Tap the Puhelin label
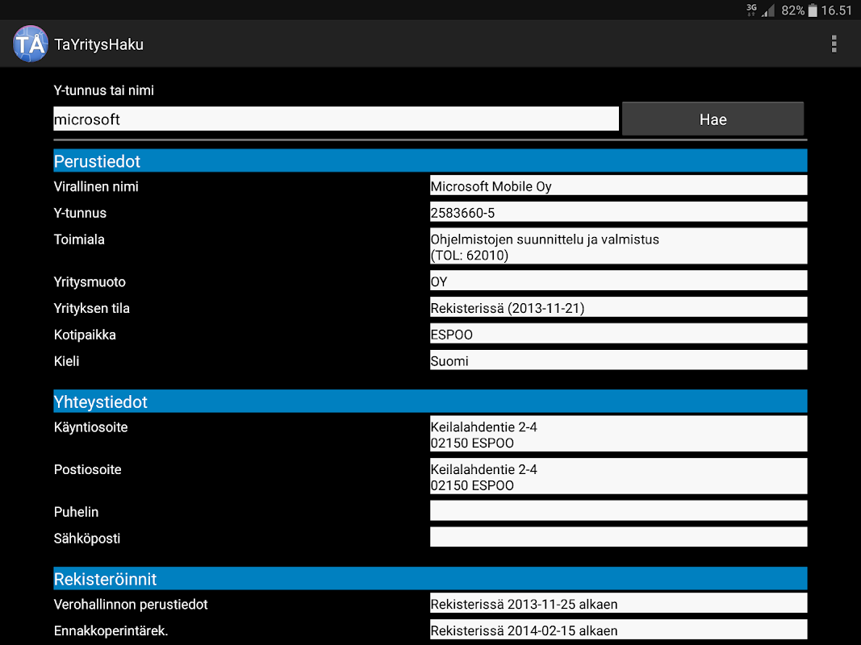 point(77,512)
